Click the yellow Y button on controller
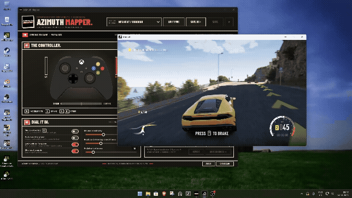Image resolution: width=352 pixels, height=198 pixels. [98, 64]
